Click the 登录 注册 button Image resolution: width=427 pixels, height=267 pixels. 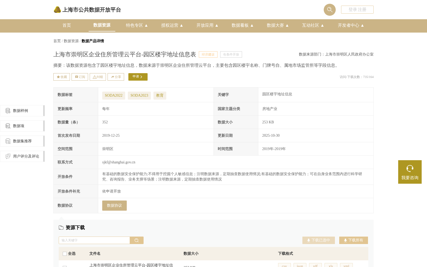click(x=357, y=10)
